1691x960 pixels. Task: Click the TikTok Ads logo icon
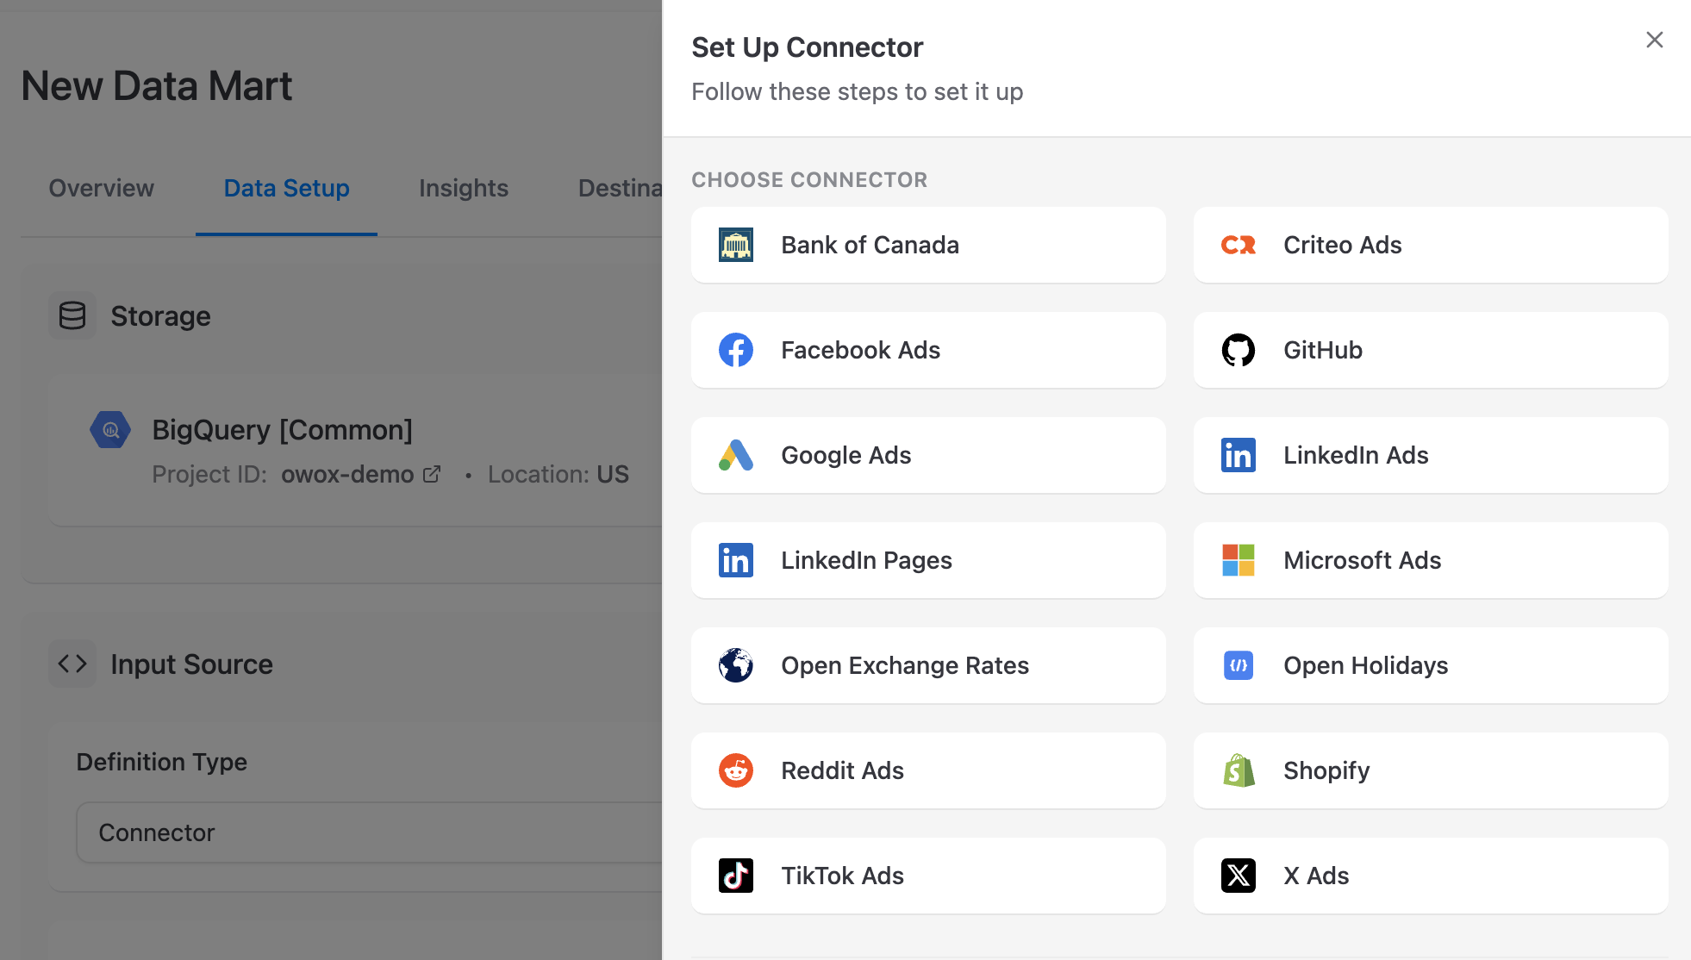click(735, 876)
